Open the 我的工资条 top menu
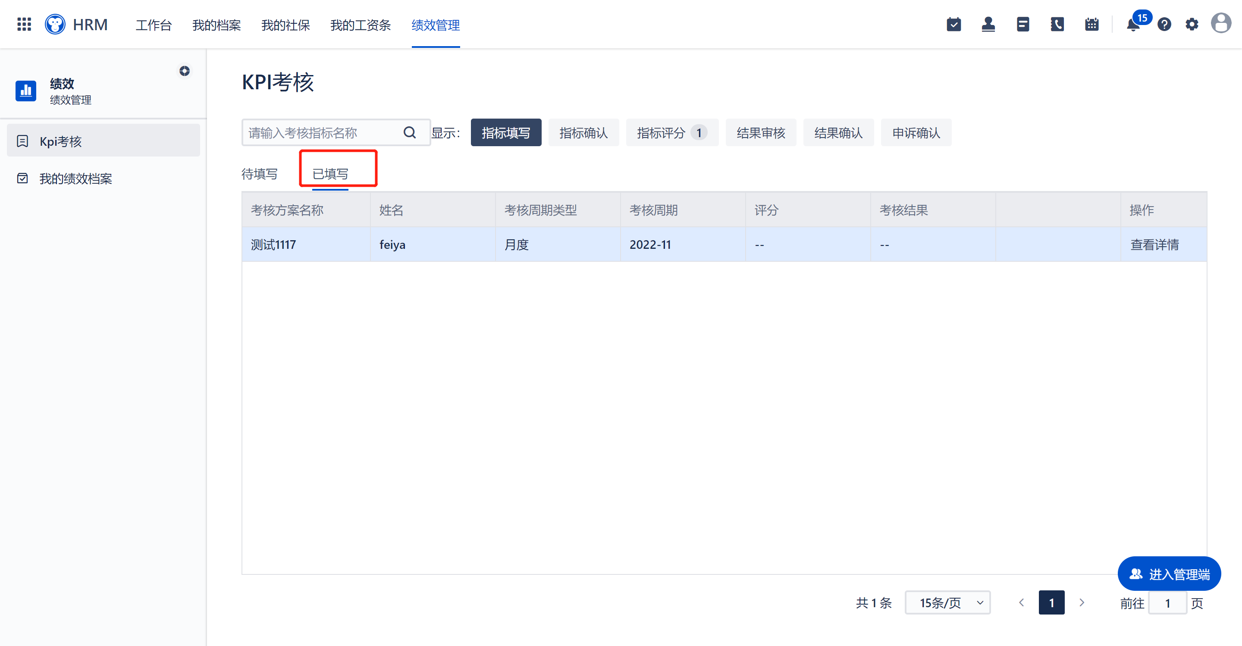This screenshot has height=646, width=1242. 360,25
